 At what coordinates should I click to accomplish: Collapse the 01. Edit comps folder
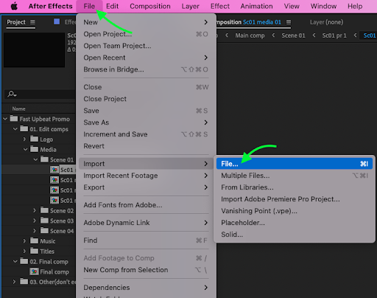point(15,129)
